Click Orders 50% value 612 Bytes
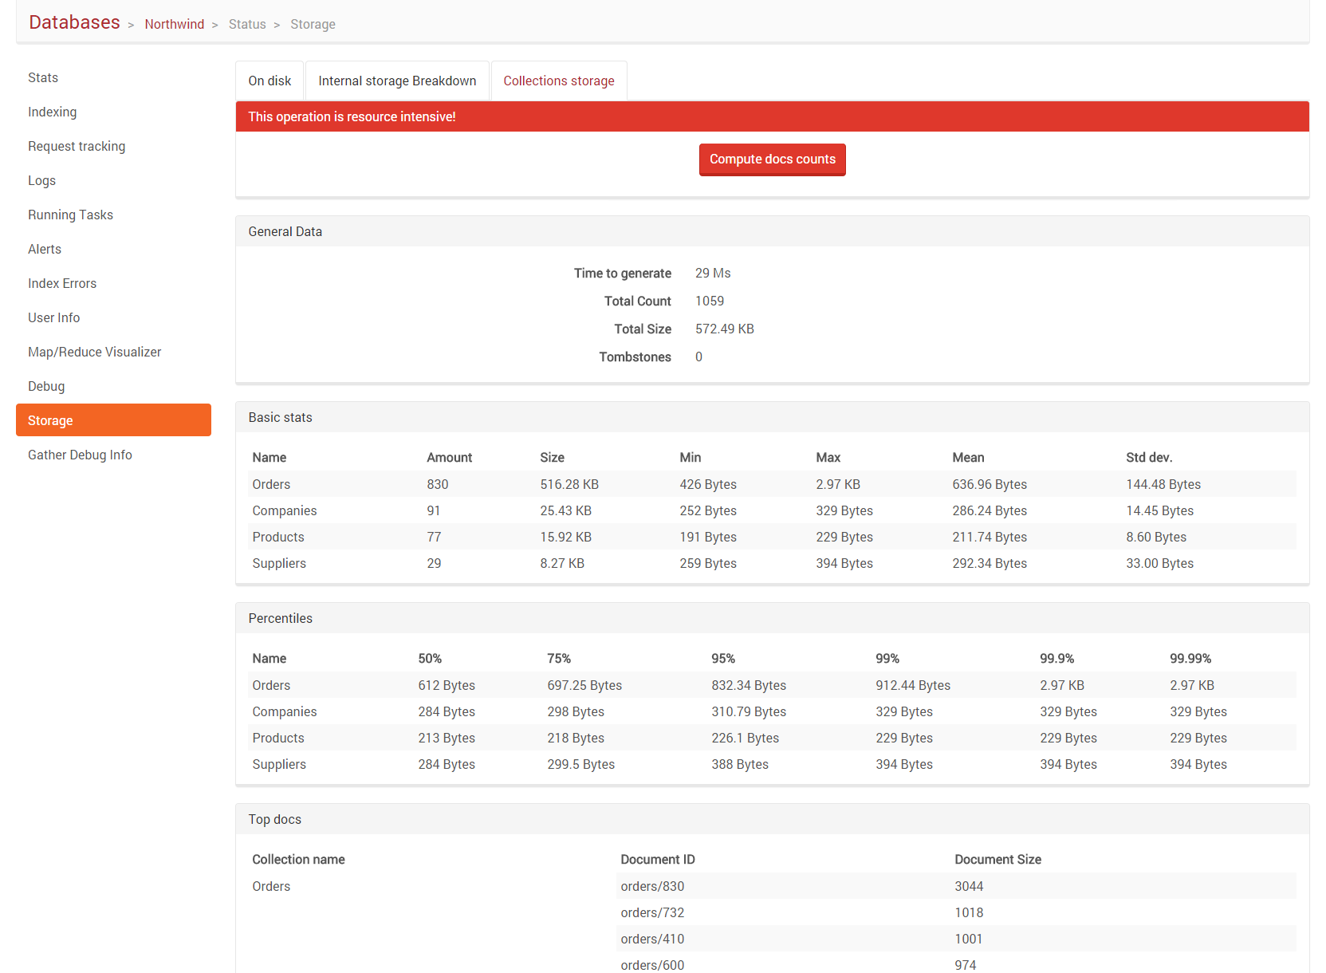This screenshot has height=973, width=1326. click(447, 685)
